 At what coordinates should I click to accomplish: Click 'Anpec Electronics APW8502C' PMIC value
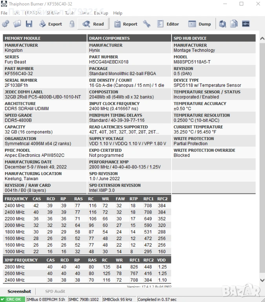[35, 155]
